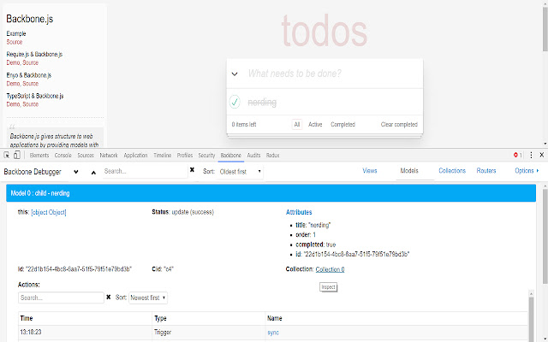The image size is (548, 342).
Task: Select the Backbone tab
Action: (230, 156)
